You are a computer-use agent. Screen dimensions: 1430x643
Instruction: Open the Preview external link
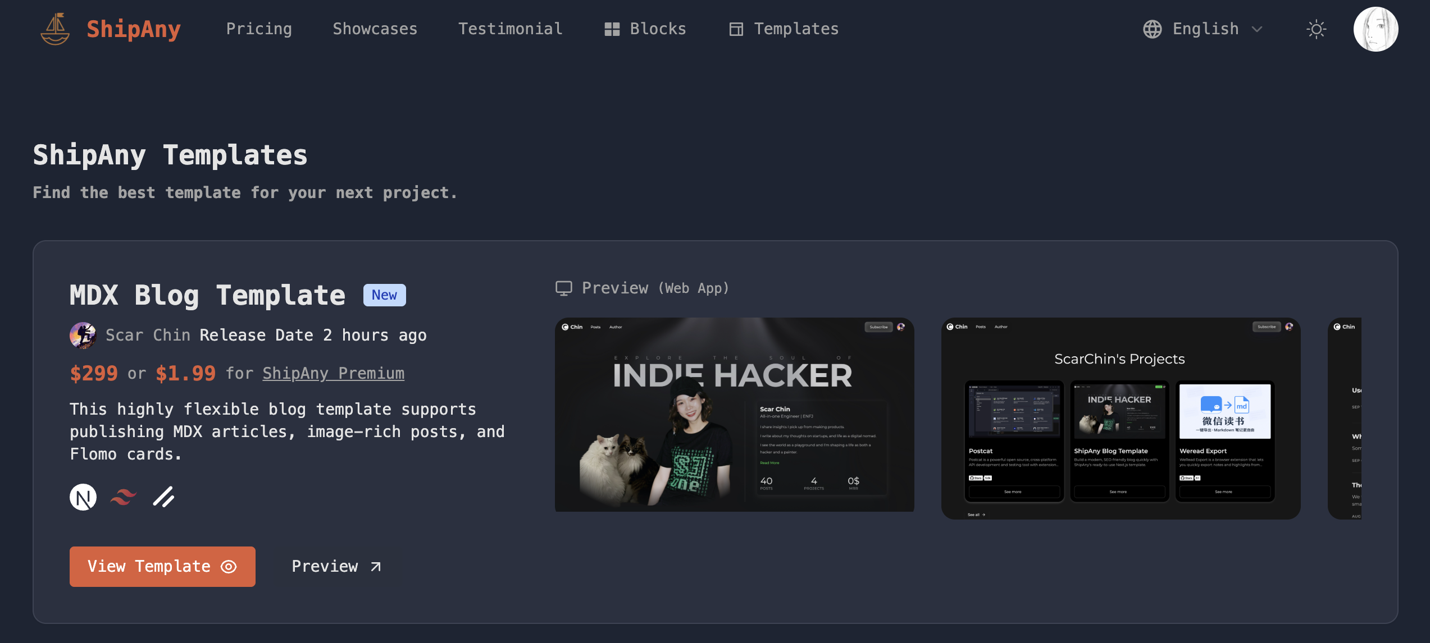(x=336, y=567)
